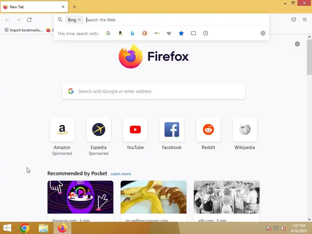Remove the Bing search mode chip
Viewport: 312px width, 234px height.
[x=80, y=19]
